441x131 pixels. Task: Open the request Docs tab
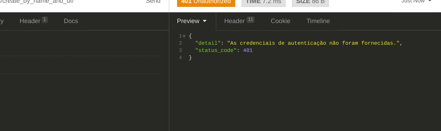pyautogui.click(x=71, y=21)
